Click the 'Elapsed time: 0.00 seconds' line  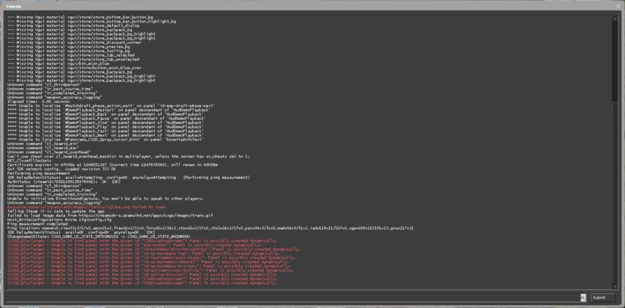click(x=38, y=101)
